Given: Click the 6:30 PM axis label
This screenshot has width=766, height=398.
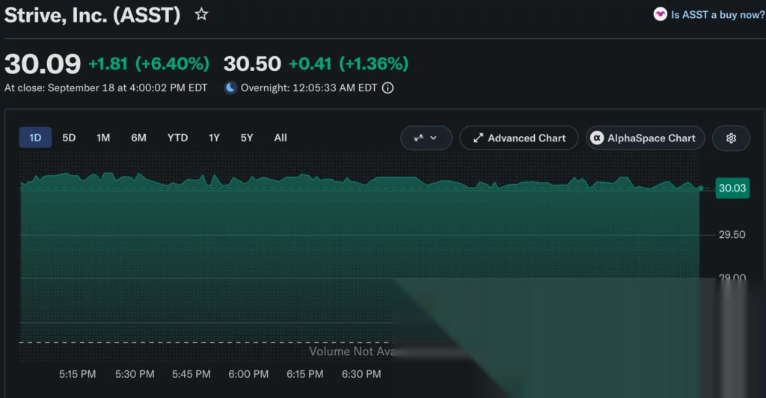Looking at the screenshot, I should point(361,374).
